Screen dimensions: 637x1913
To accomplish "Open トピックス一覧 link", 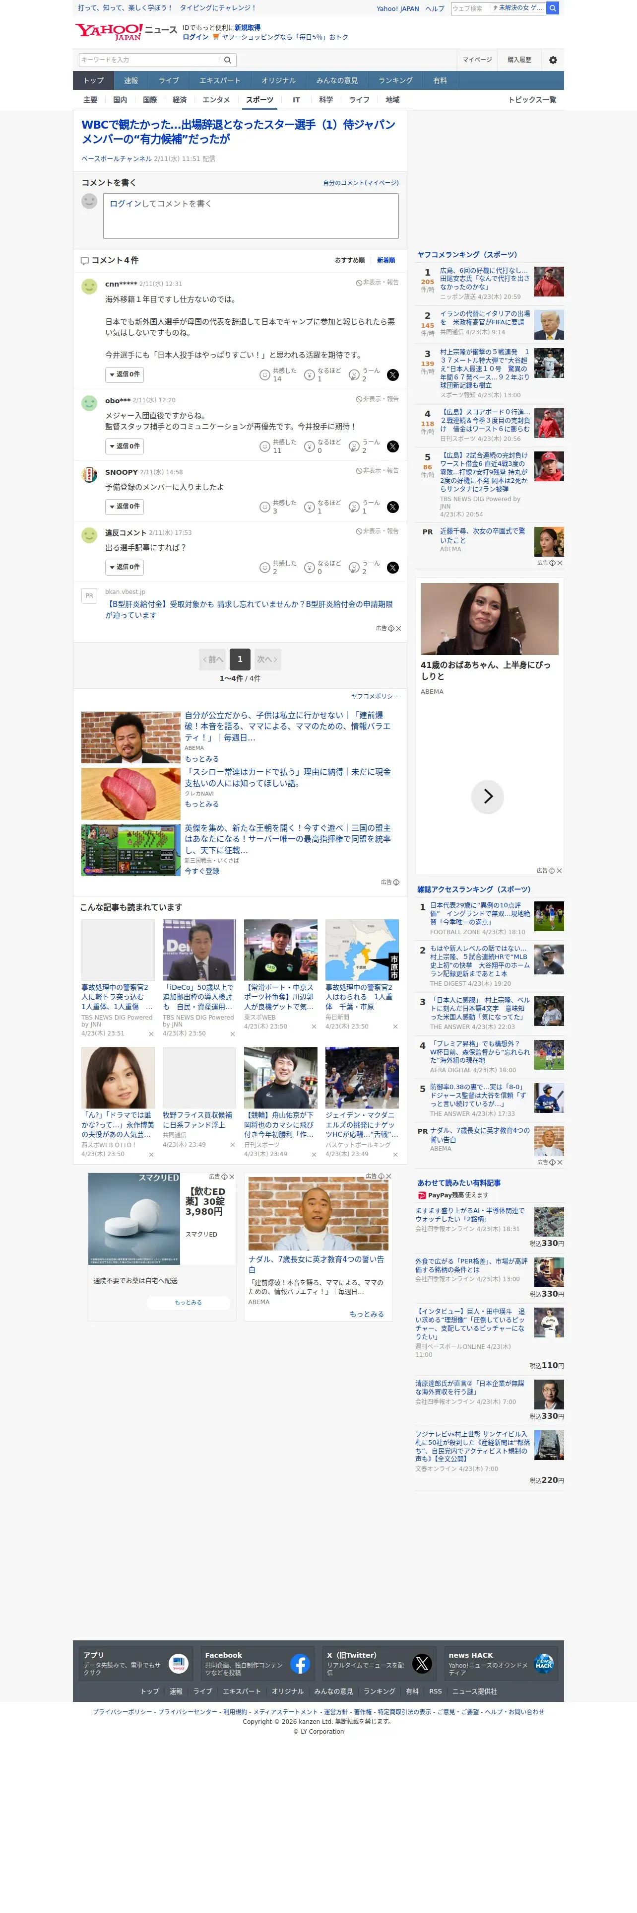I will click(532, 100).
